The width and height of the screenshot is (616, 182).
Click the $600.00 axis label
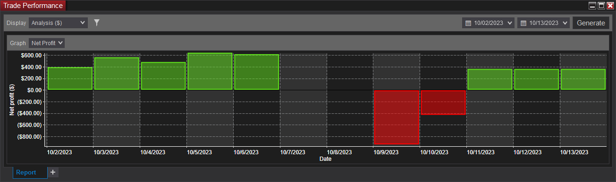[32, 55]
